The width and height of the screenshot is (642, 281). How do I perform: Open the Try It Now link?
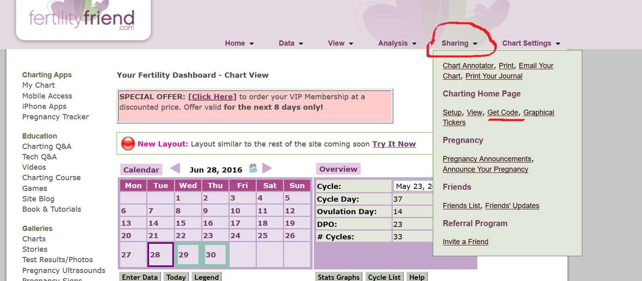394,144
